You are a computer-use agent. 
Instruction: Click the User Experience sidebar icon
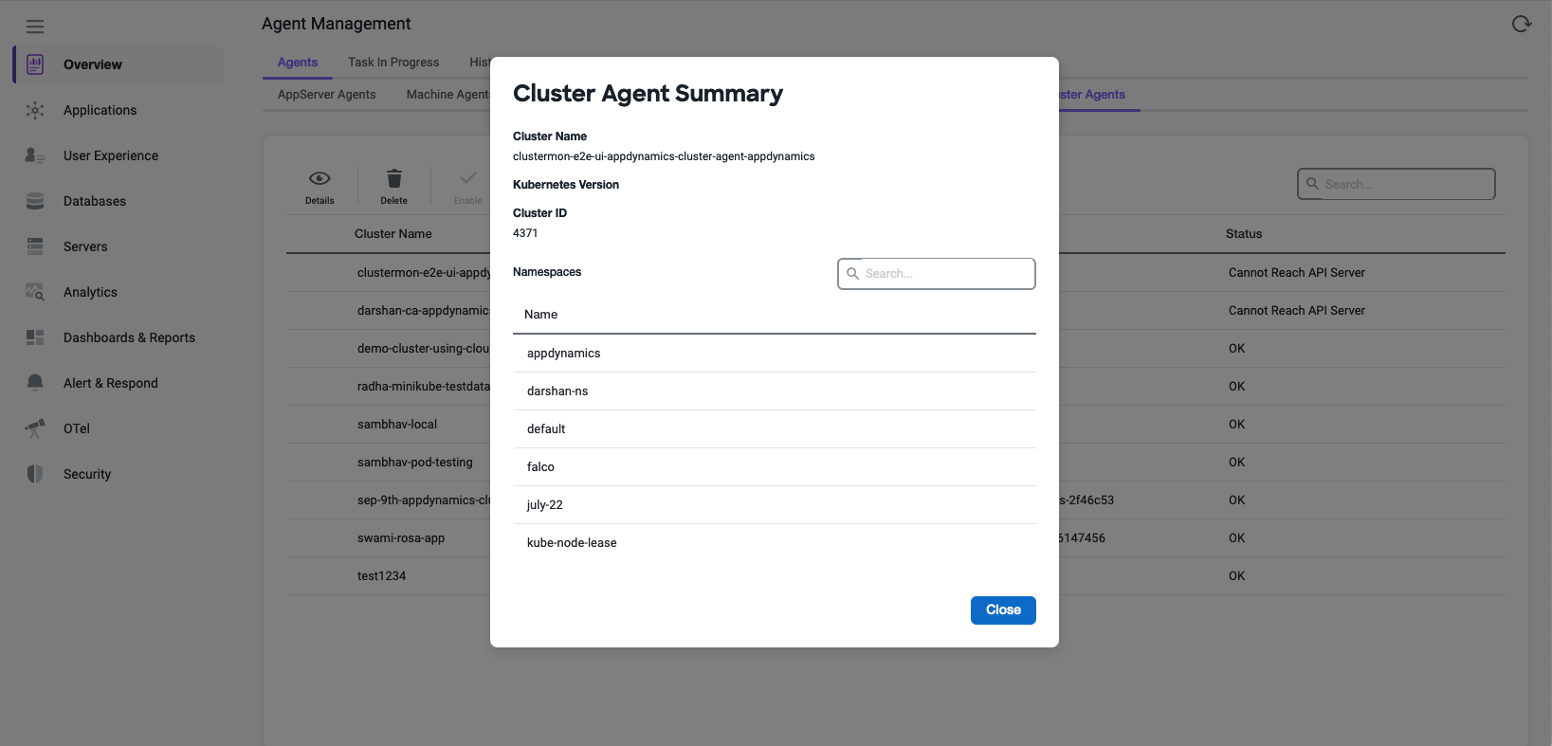pos(35,155)
